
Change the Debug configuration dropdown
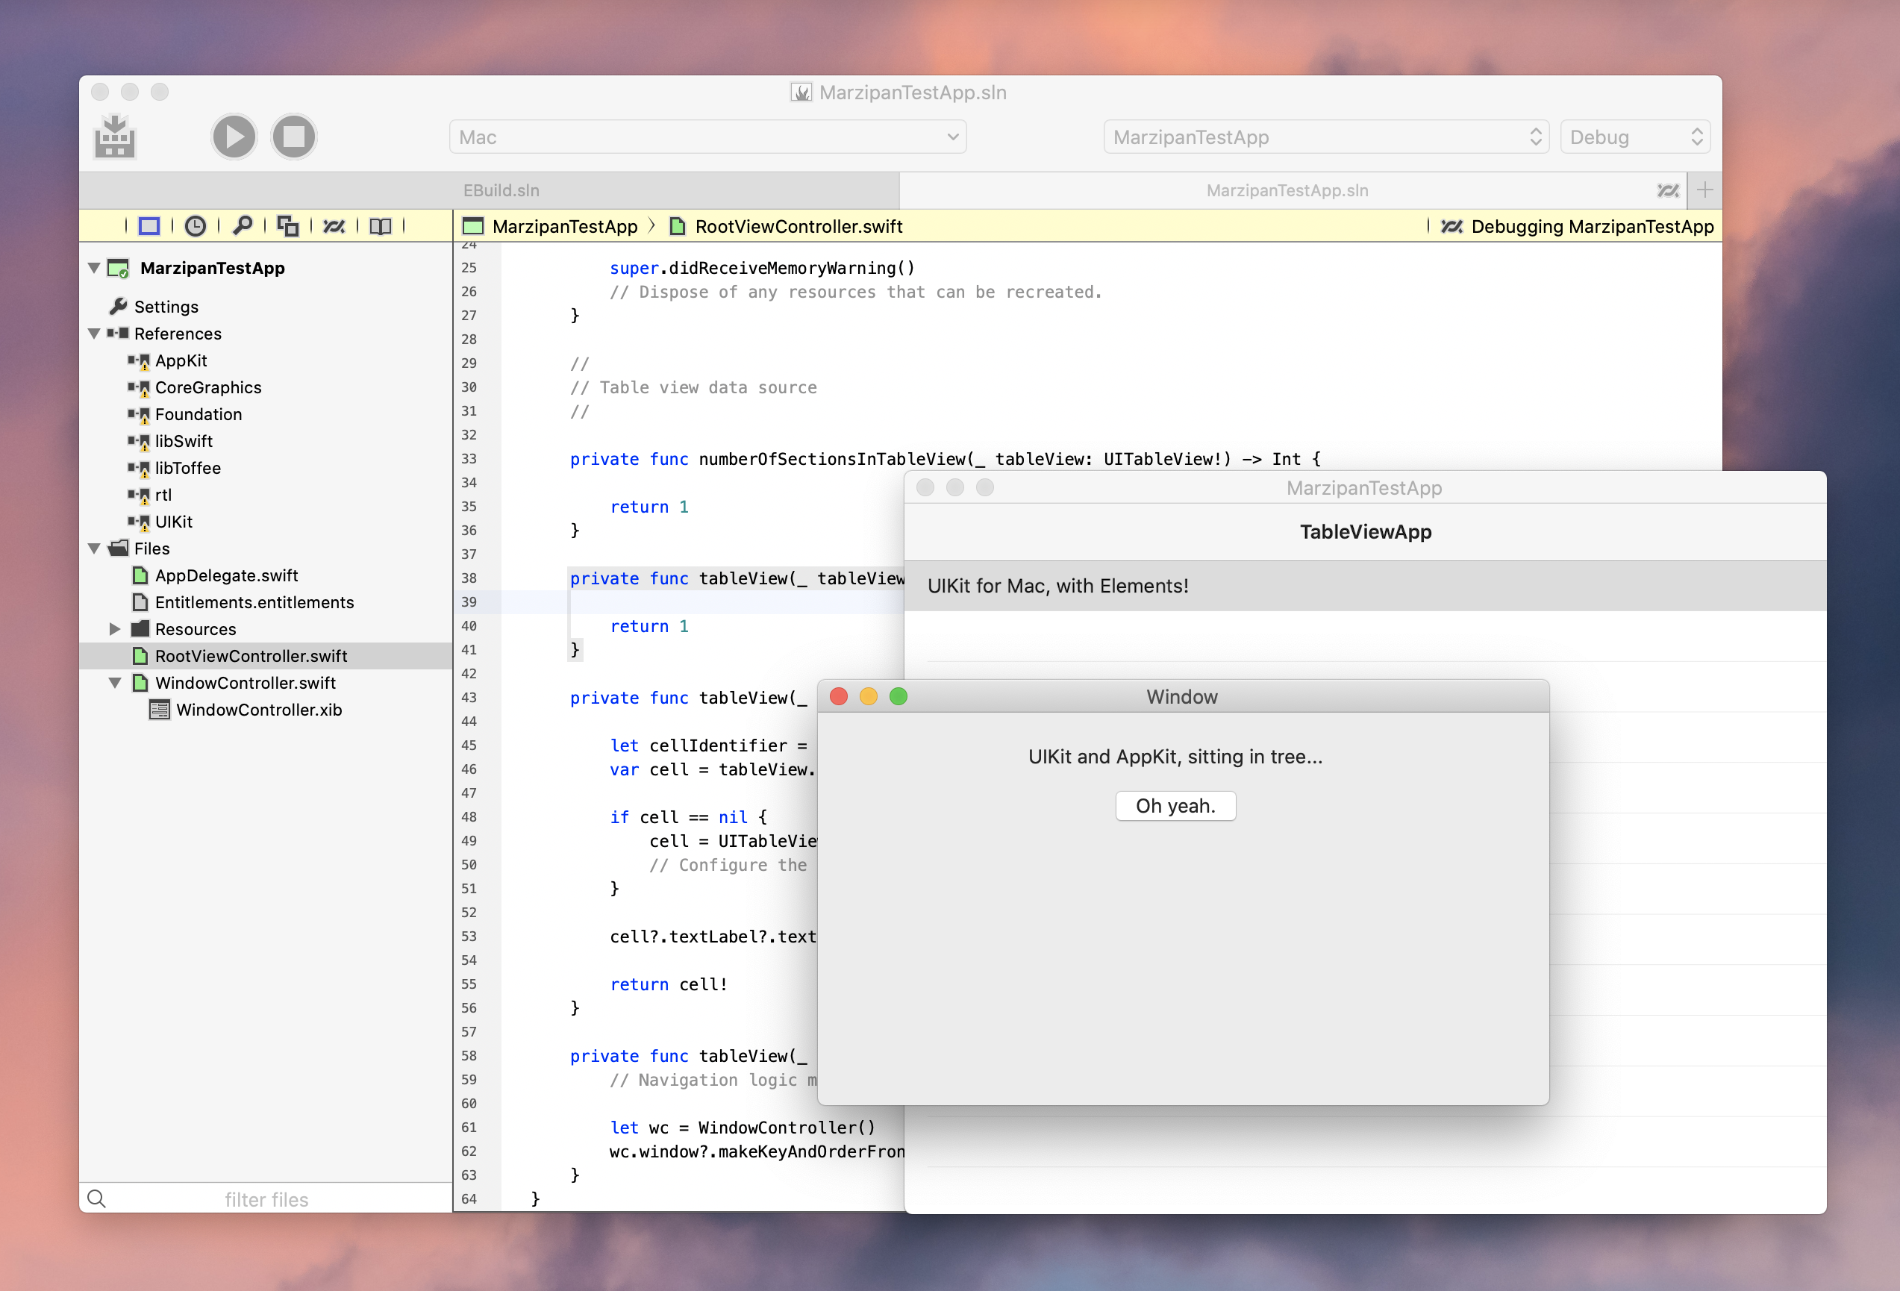point(1635,137)
